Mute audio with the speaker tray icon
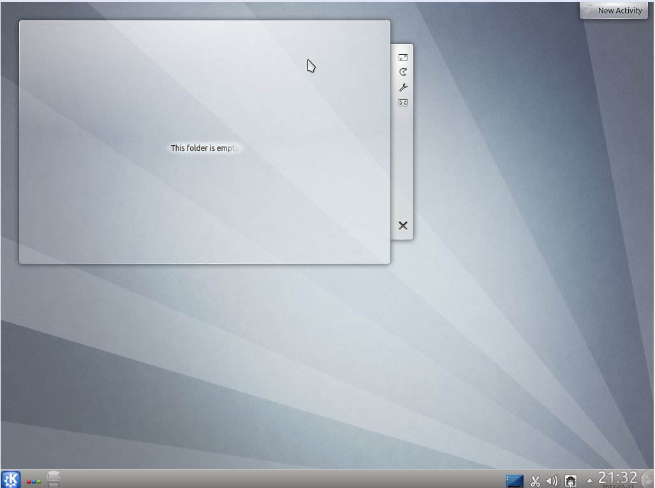 click(x=550, y=480)
